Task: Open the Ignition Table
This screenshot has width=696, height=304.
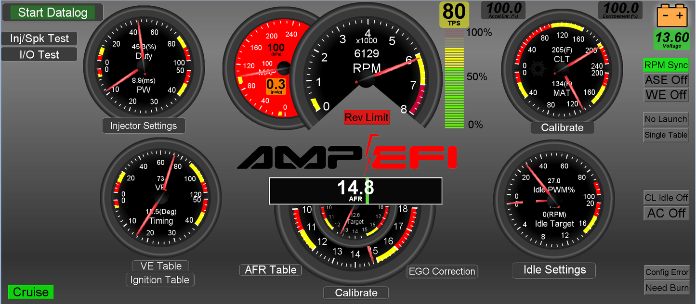Action: coord(159,280)
